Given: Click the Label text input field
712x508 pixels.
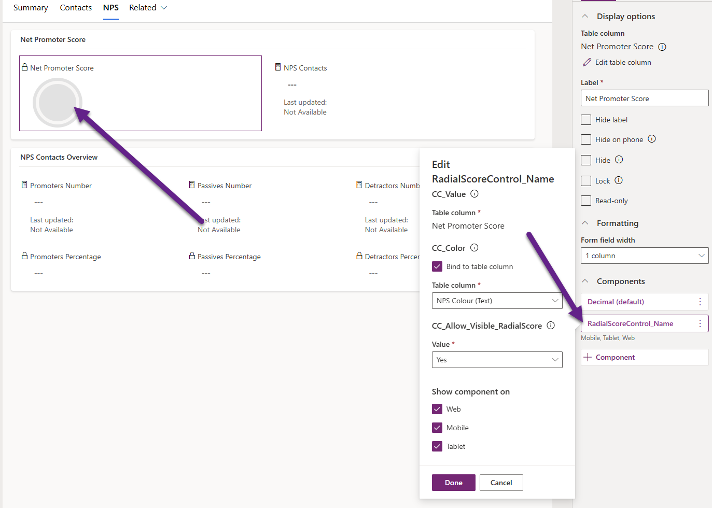Looking at the screenshot, I should pyautogui.click(x=644, y=98).
